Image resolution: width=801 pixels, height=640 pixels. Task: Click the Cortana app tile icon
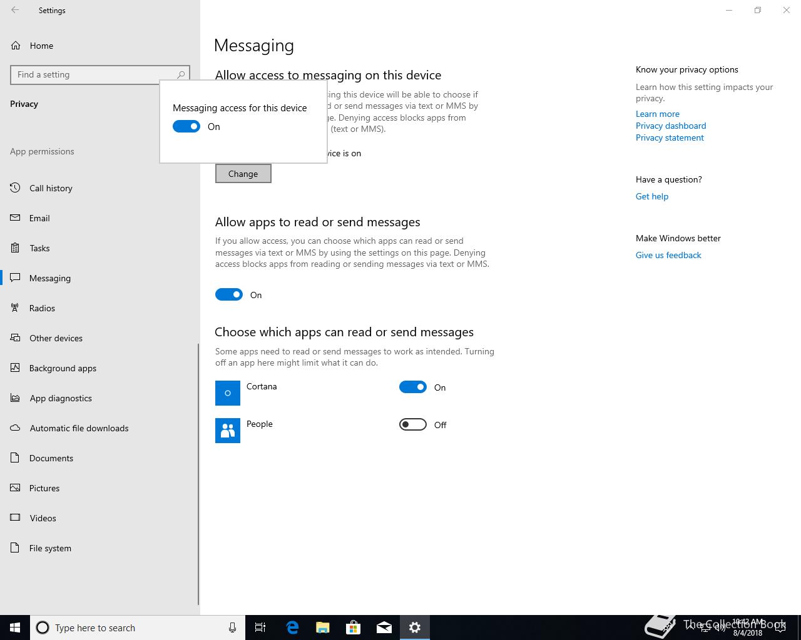click(228, 393)
